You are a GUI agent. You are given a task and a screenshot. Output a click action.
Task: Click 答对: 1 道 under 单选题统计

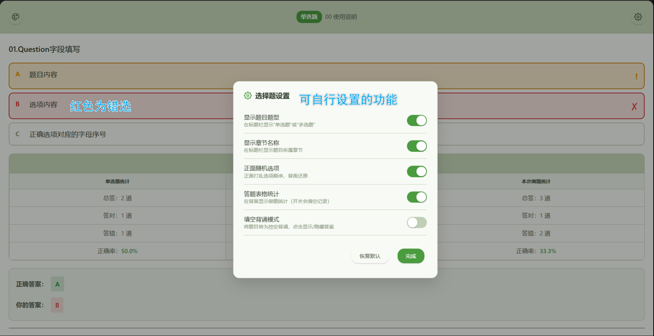click(118, 215)
